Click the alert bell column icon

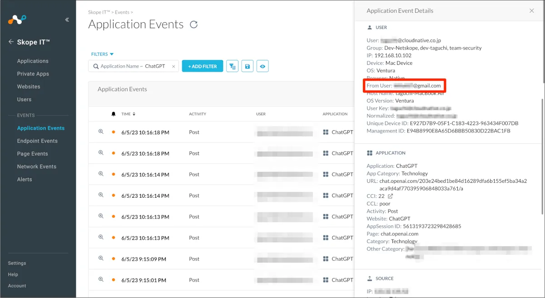(114, 114)
